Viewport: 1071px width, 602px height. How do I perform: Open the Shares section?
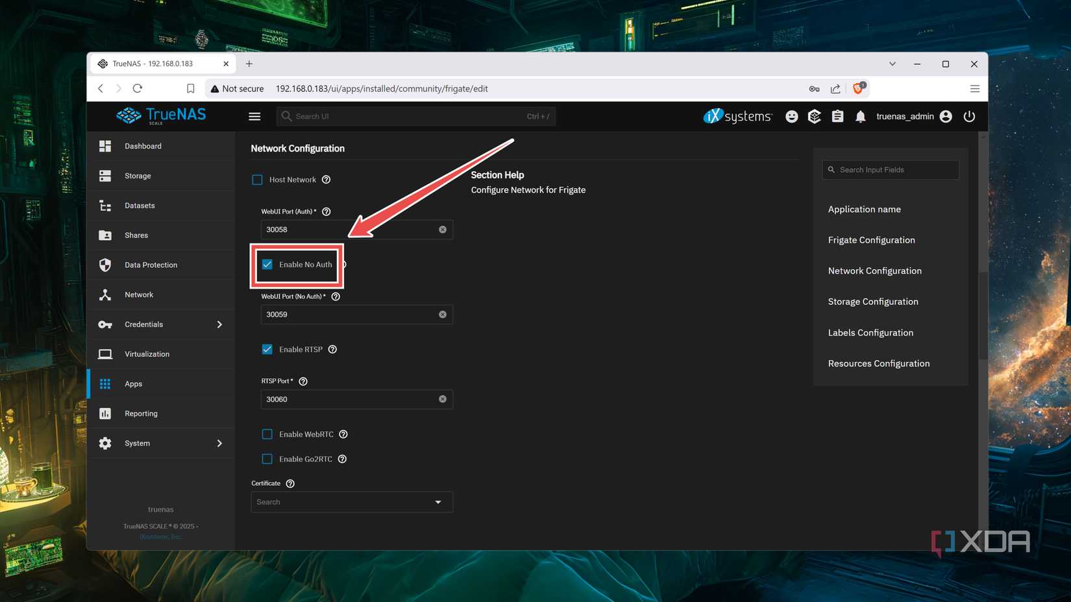pyautogui.click(x=161, y=235)
